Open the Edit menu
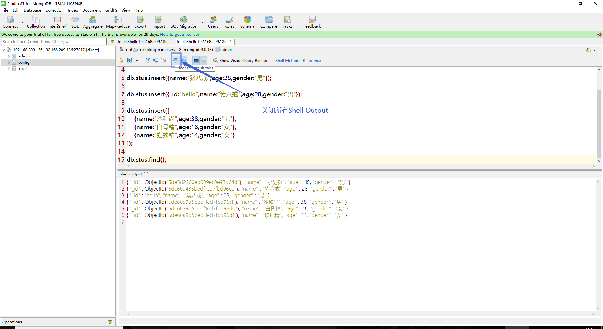The image size is (603, 329). click(x=16, y=10)
